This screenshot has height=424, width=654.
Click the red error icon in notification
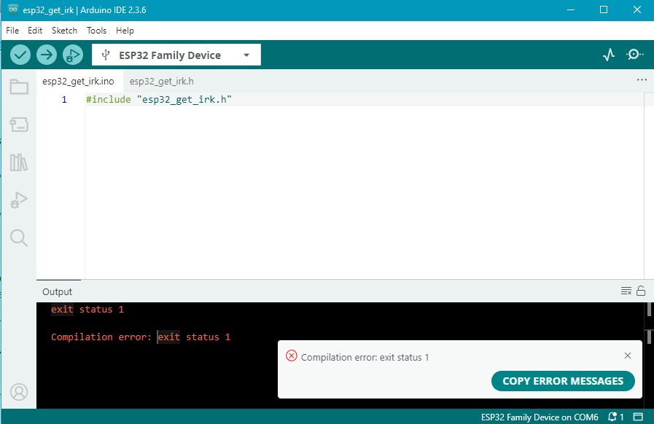291,356
